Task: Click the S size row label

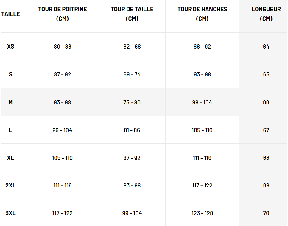Action: [x=11, y=74]
